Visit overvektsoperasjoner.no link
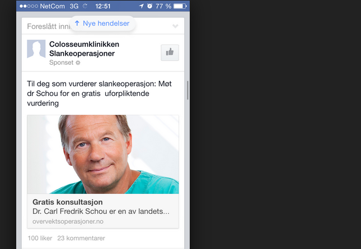Image resolution: width=361 pixels, height=249 pixels. point(68,222)
